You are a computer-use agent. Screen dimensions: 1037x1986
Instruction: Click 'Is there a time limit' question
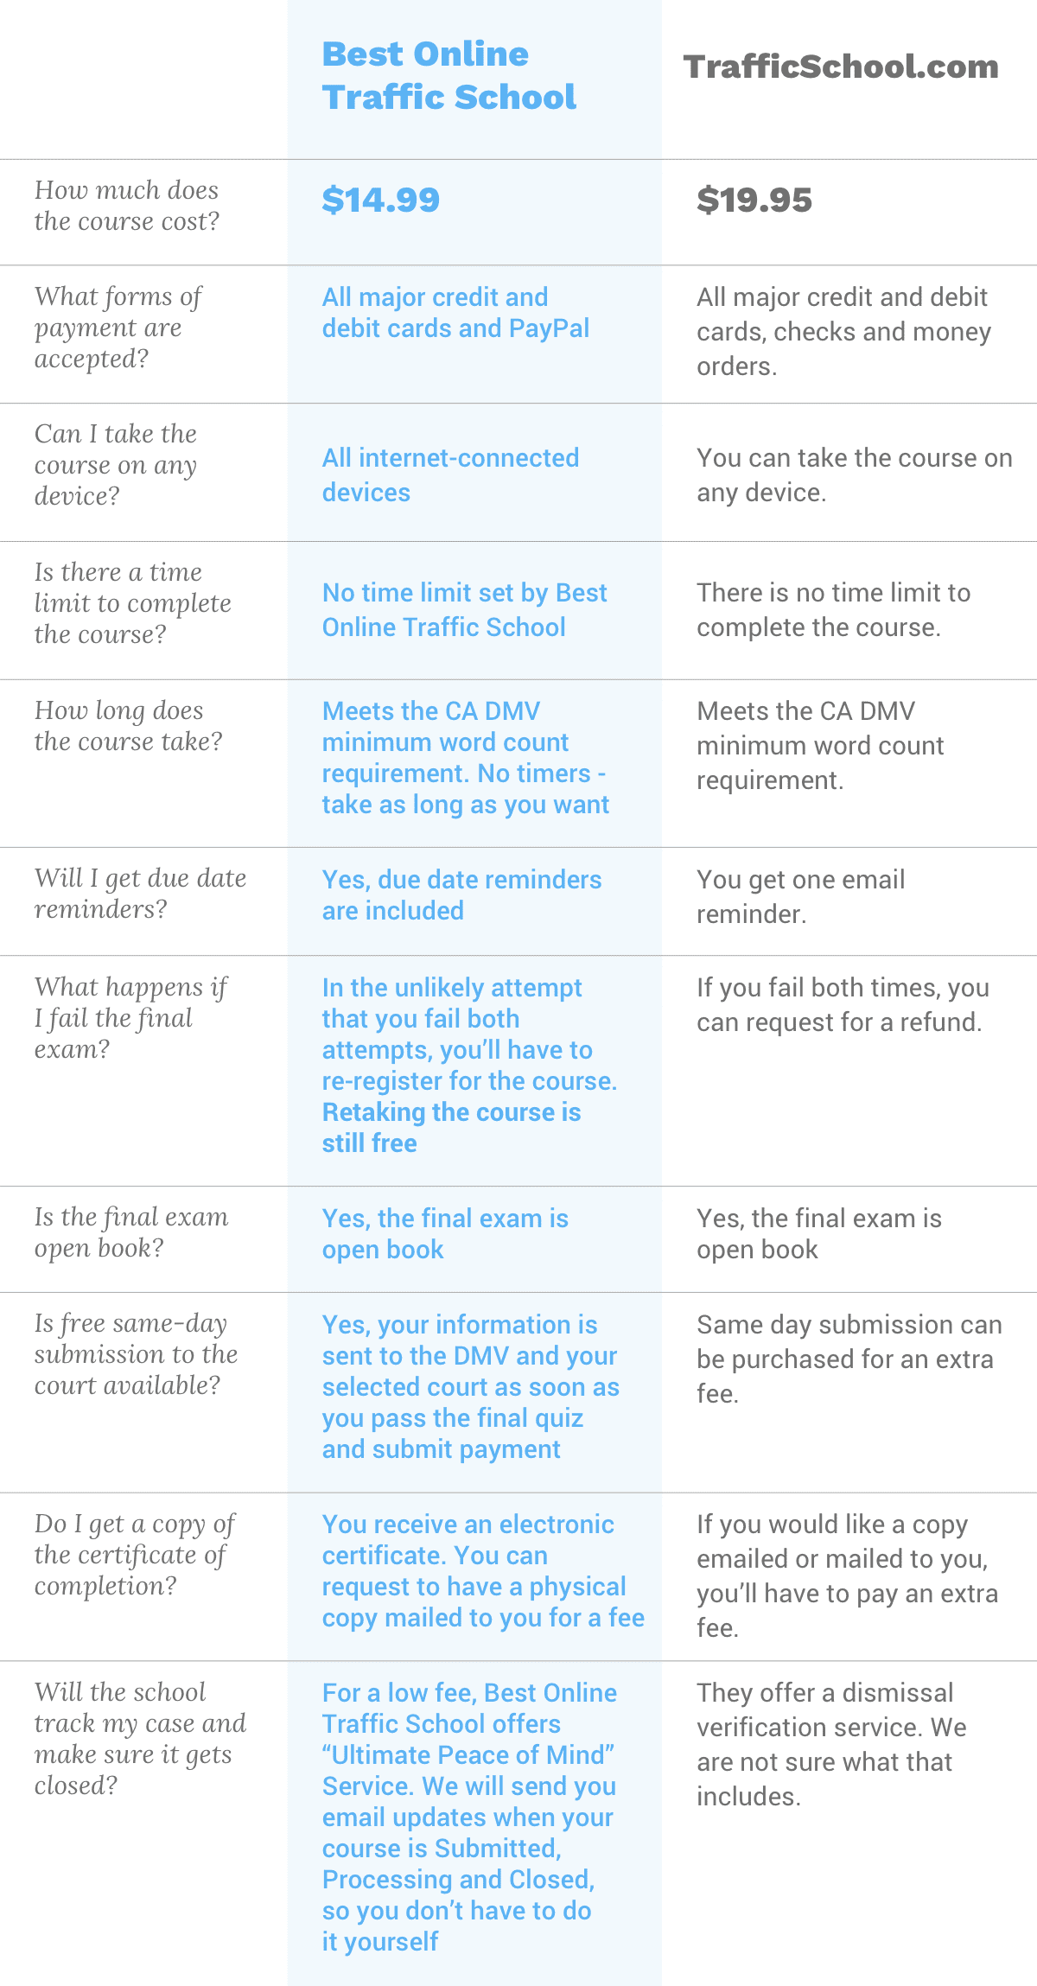[132, 603]
